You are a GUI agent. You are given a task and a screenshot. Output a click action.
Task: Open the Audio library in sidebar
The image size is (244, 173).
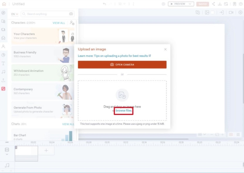3,72
